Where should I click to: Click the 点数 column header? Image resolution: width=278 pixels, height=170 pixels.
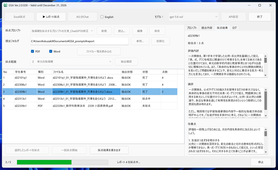(169, 72)
